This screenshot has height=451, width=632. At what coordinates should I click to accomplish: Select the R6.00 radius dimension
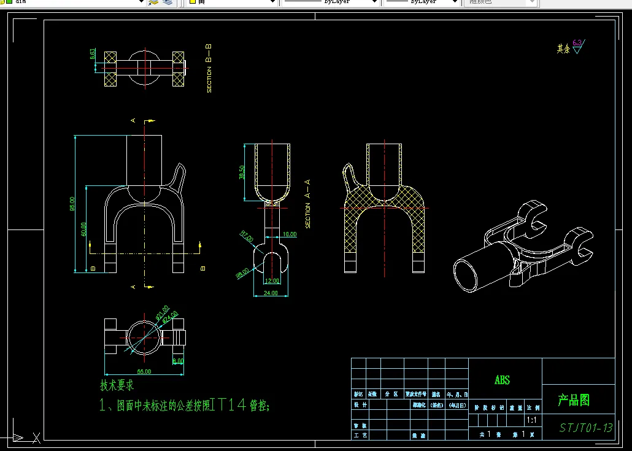[x=242, y=274]
